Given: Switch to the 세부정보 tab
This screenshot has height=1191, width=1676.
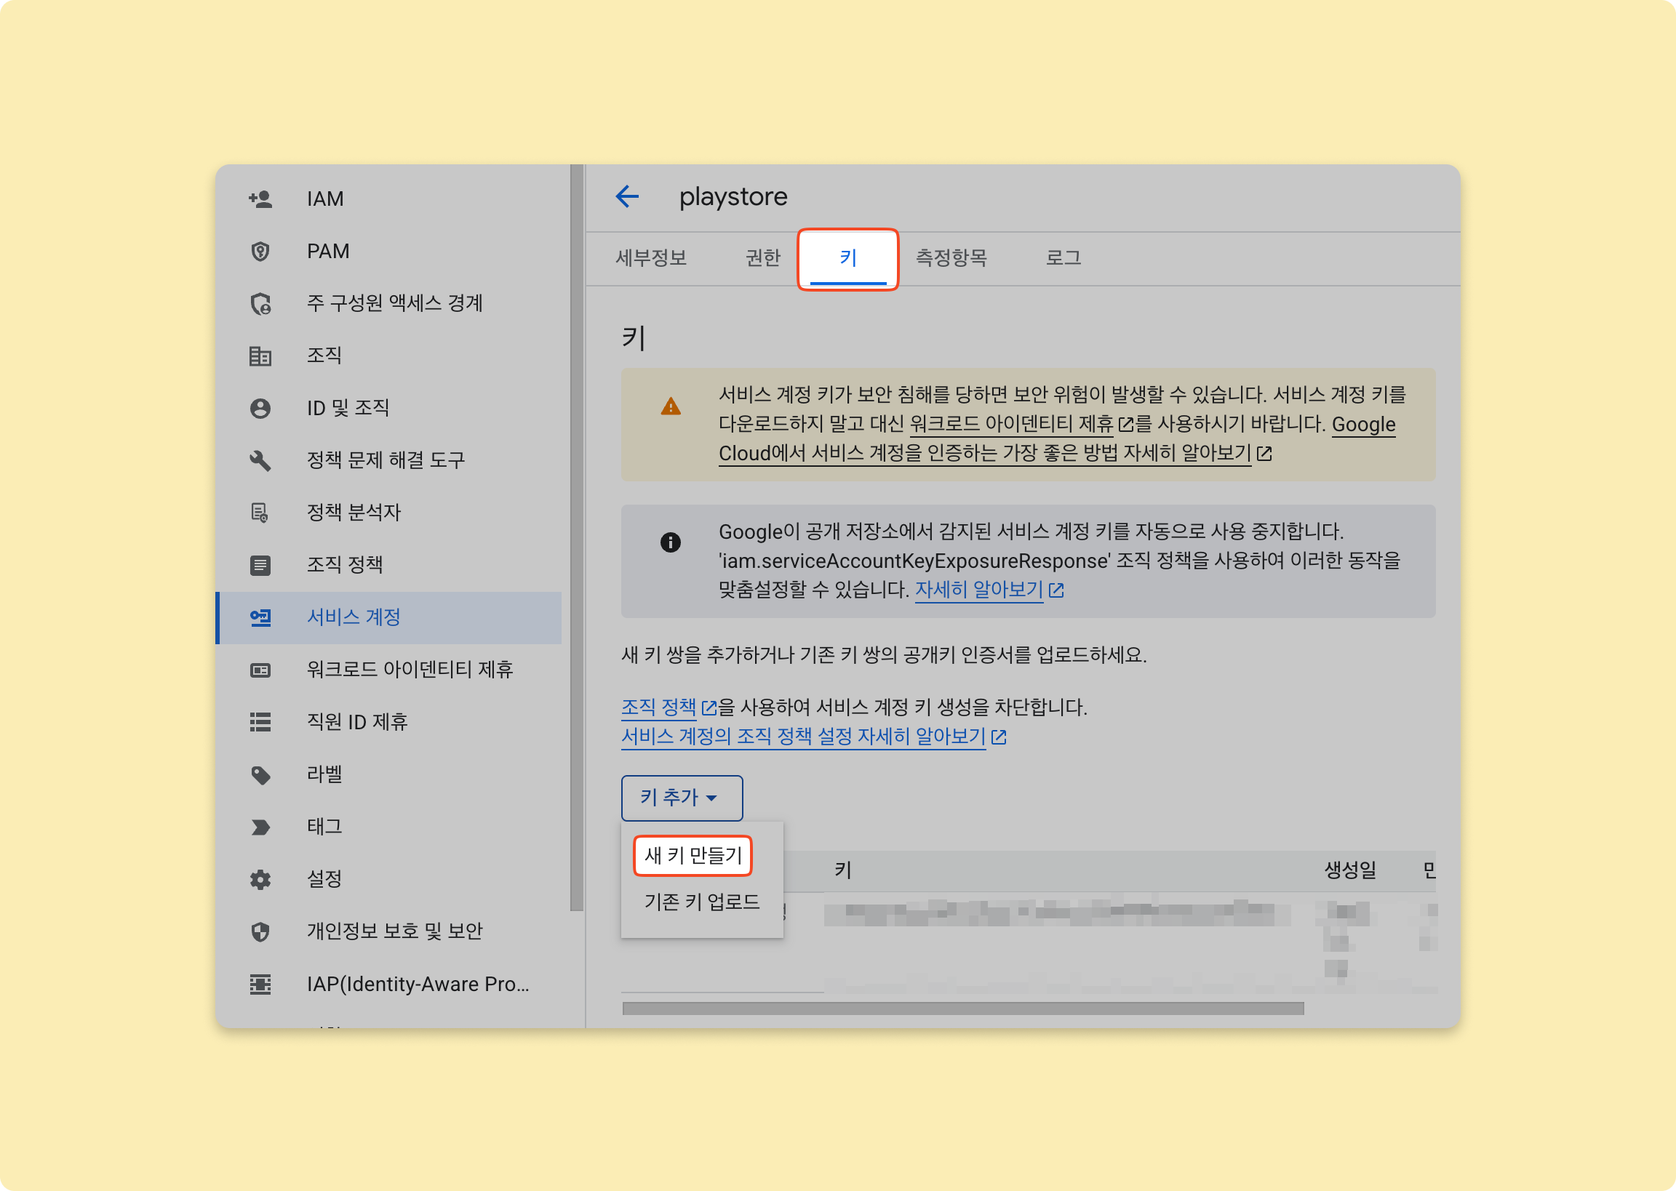Looking at the screenshot, I should 650,258.
